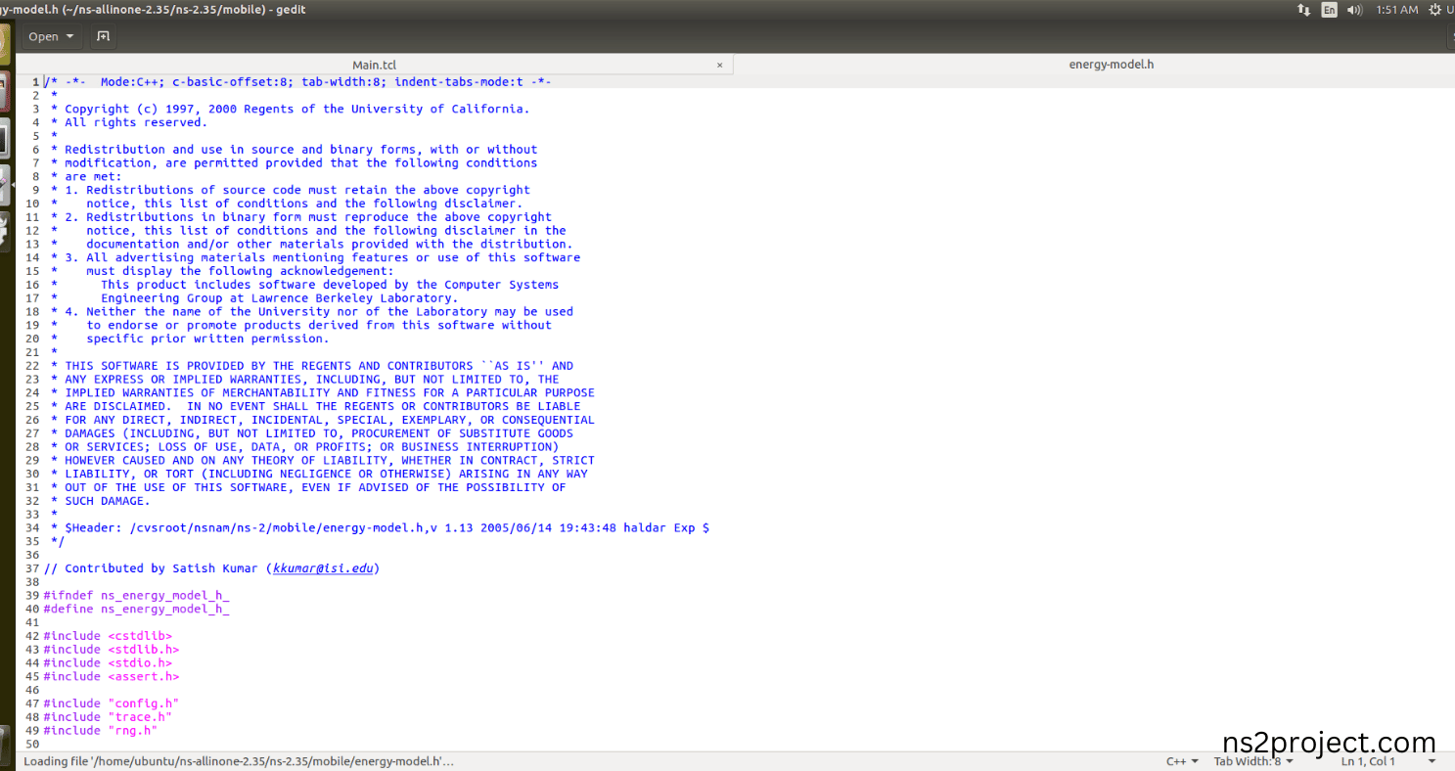This screenshot has width=1455, height=771.
Task: Click the Ln 1, Col 1 indicator
Action: pos(1368,761)
